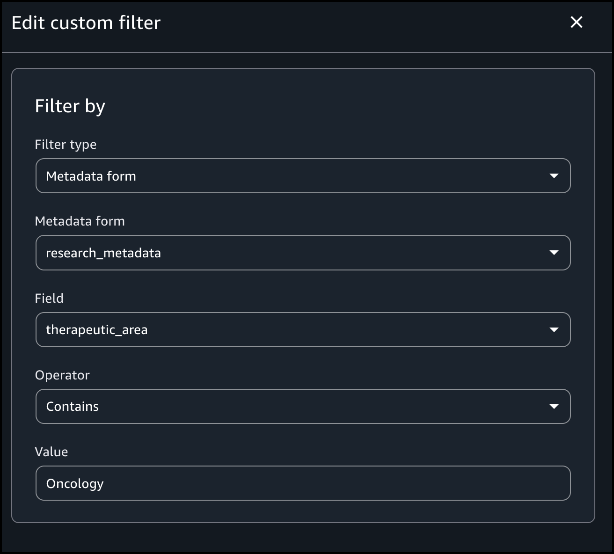Open the Filter type dropdown

coord(303,176)
